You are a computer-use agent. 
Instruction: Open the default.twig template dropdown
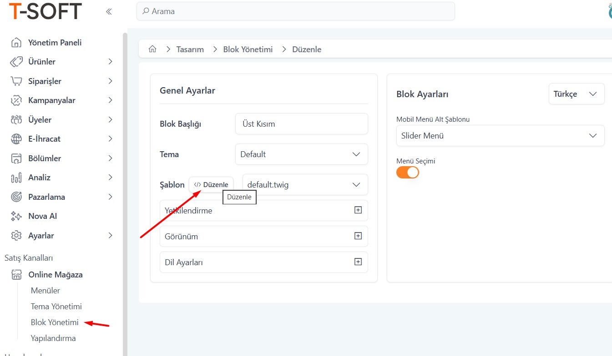(305, 185)
